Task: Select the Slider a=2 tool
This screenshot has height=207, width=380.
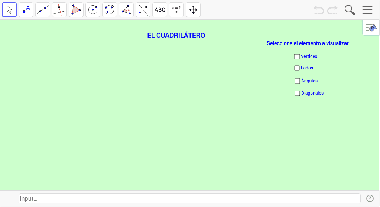Action: tap(176, 10)
